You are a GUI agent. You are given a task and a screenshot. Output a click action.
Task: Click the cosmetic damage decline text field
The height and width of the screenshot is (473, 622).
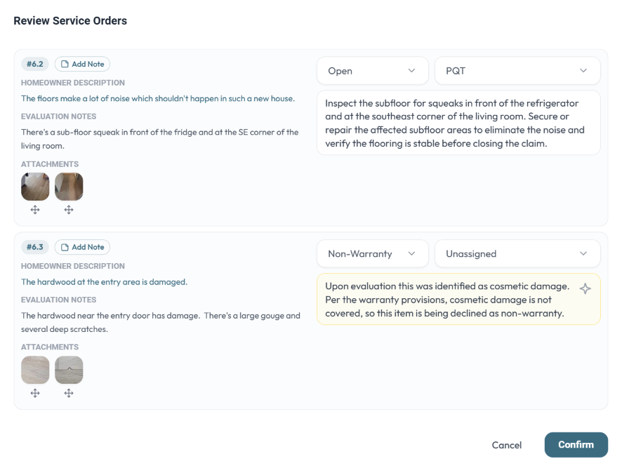tap(458, 300)
